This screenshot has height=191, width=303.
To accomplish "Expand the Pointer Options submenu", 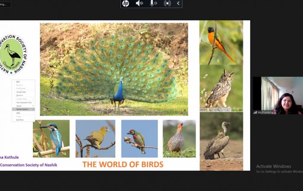I will tap(23, 109).
